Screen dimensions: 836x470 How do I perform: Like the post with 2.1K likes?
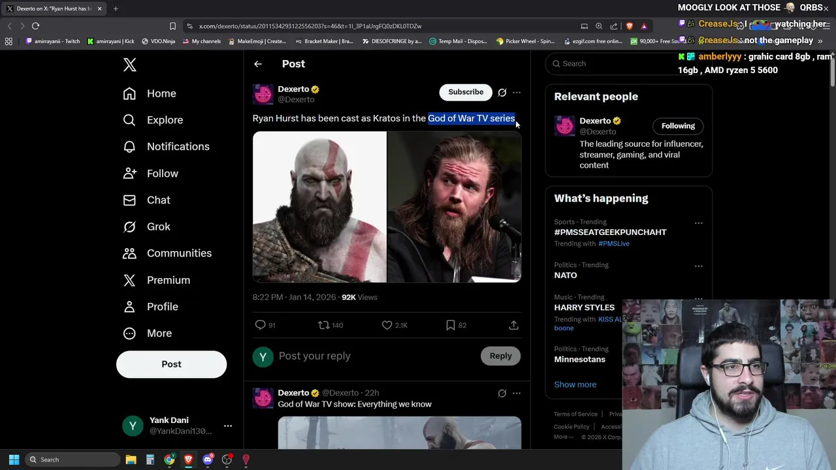[394, 325]
